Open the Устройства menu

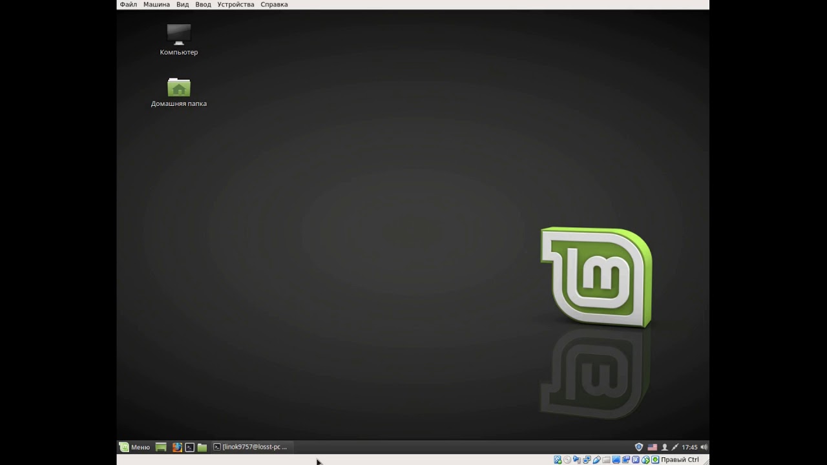click(x=236, y=5)
